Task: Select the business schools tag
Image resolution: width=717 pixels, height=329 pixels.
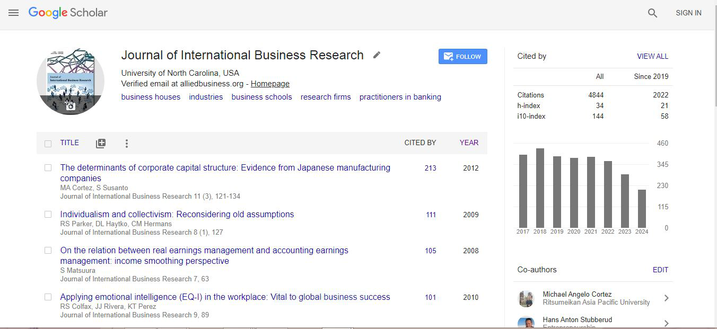Action: [261, 97]
